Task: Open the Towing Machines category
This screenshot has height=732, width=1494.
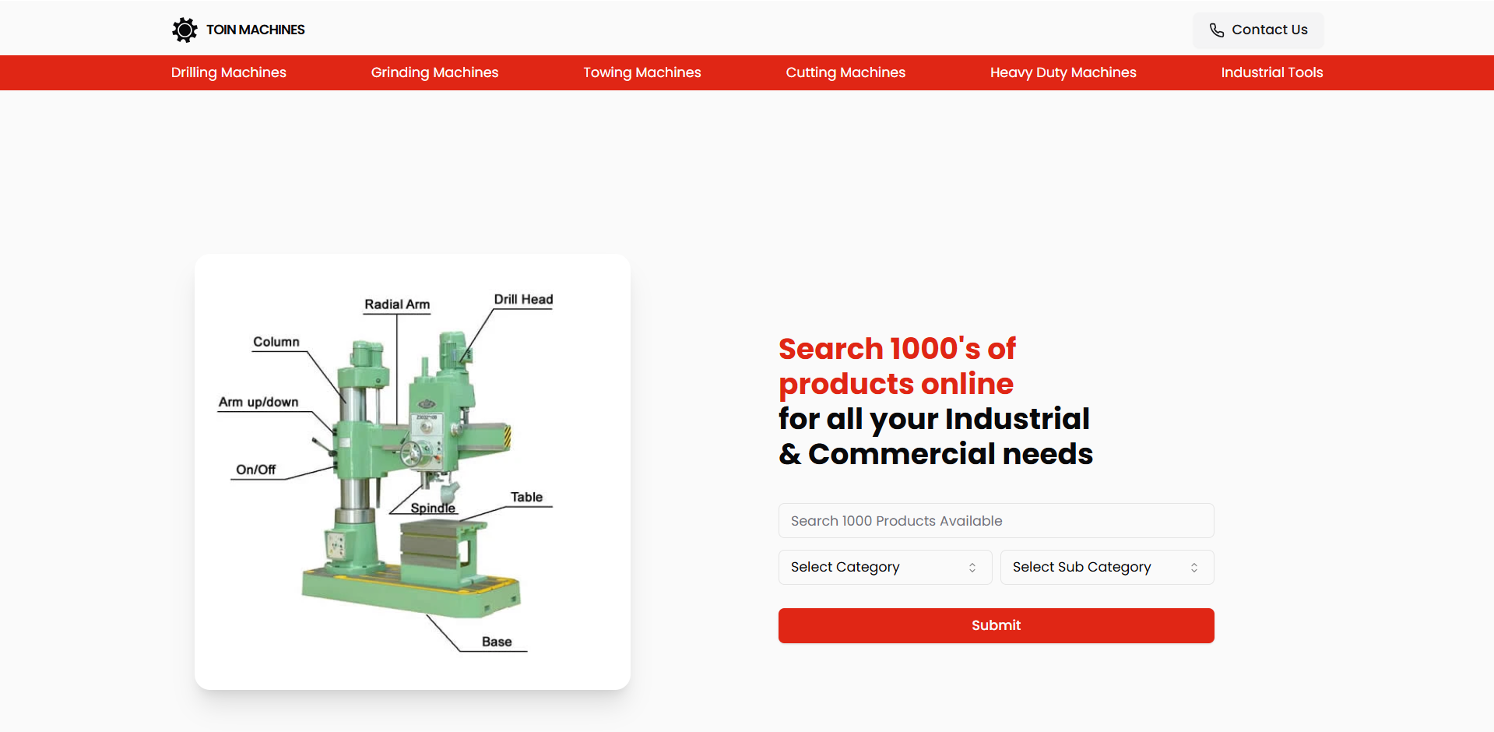Action: pos(642,72)
